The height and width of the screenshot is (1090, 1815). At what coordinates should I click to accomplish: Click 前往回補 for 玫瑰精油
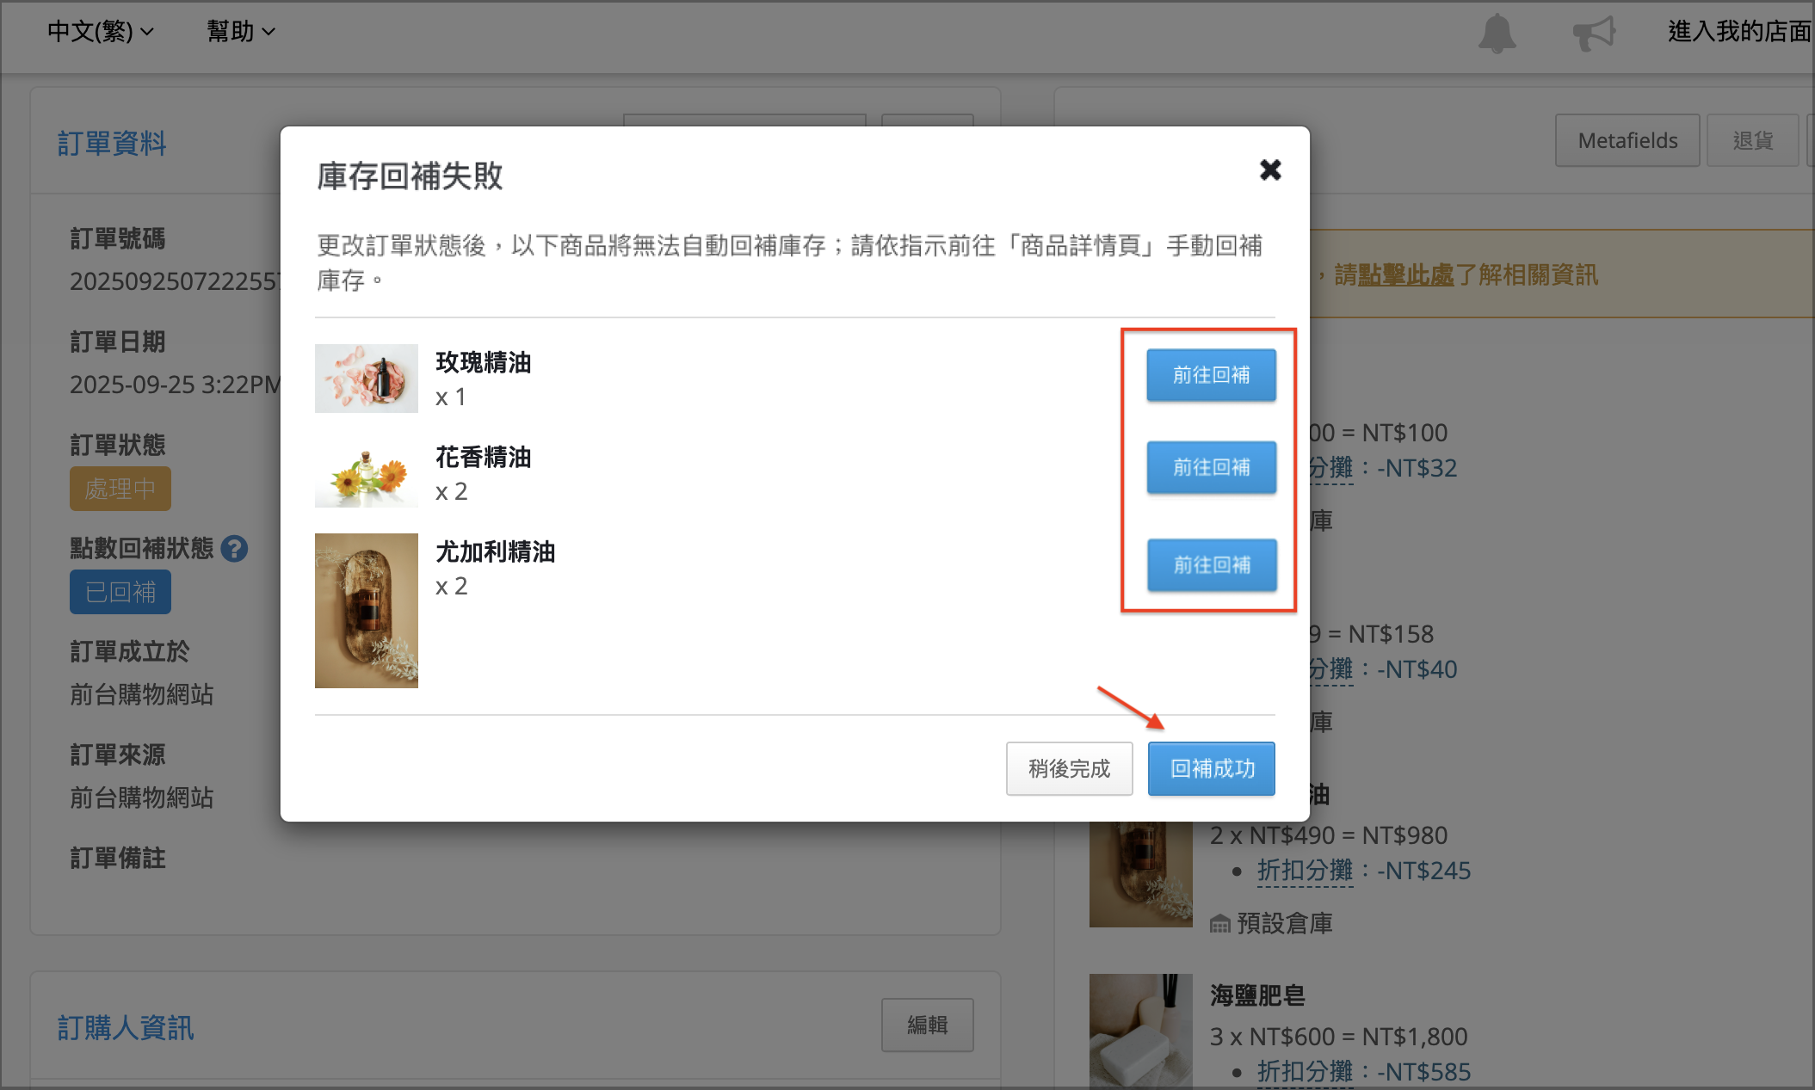(1211, 375)
